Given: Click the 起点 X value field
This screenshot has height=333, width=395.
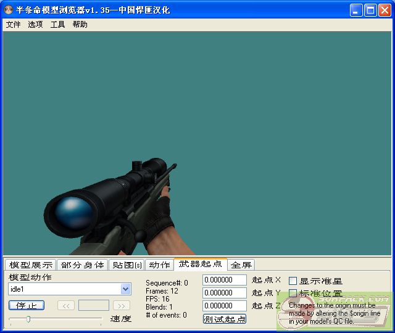Looking at the screenshot, I should (x=225, y=280).
